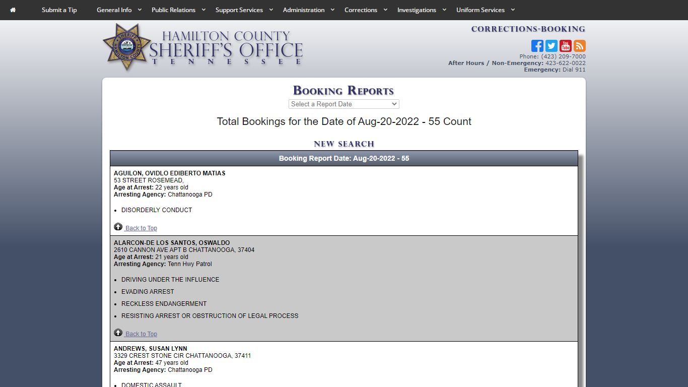Open the Investigations menu

click(417, 10)
